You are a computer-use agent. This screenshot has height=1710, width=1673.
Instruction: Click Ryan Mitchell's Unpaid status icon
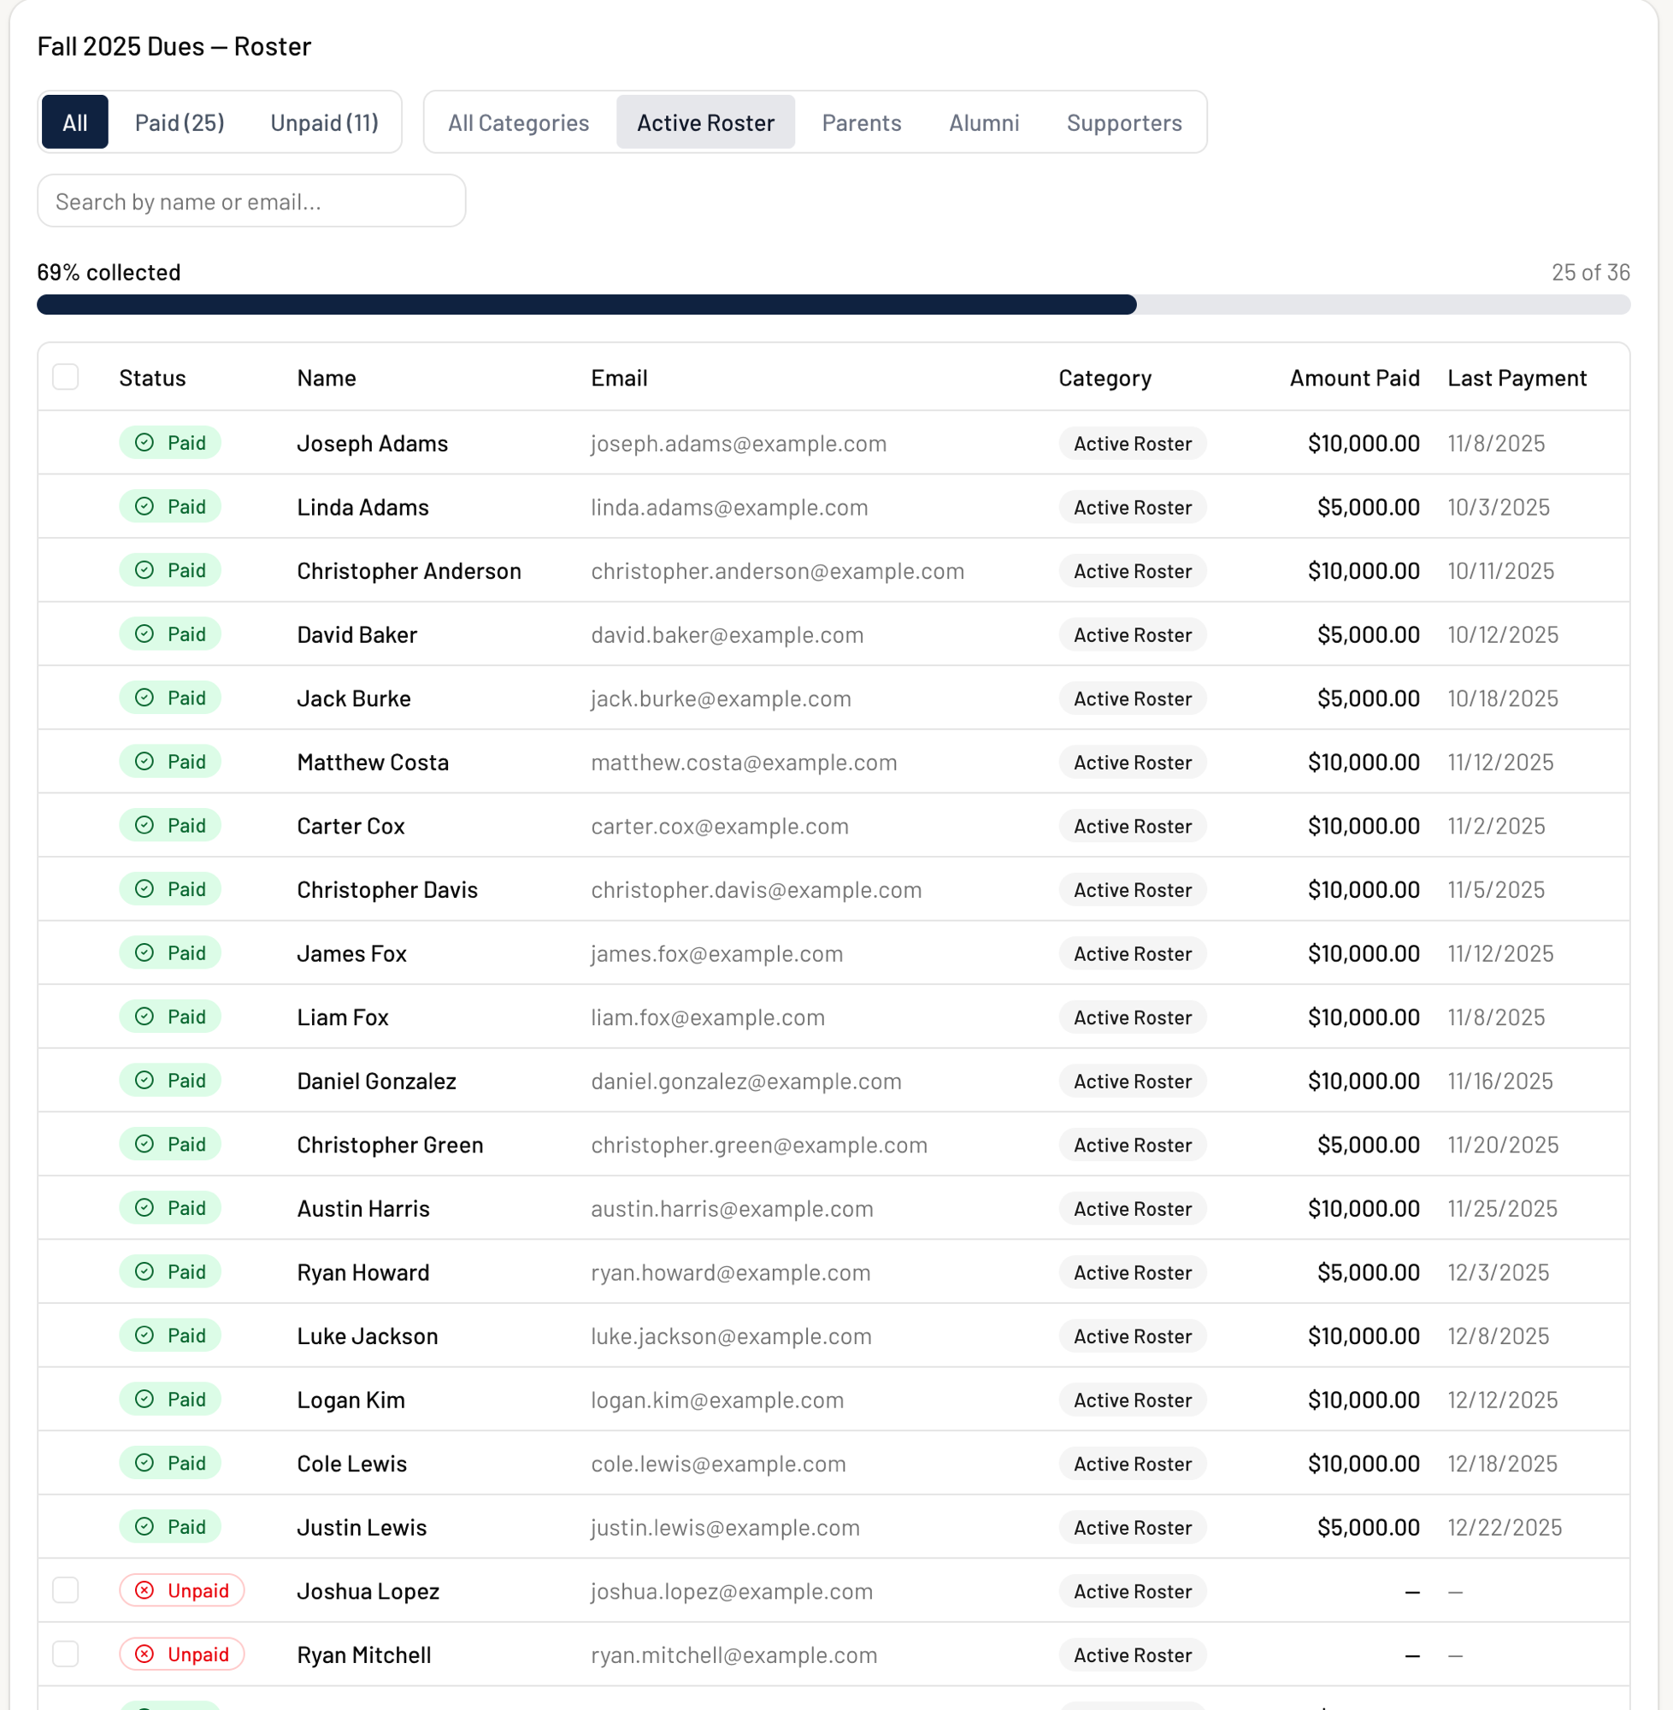pos(144,1654)
